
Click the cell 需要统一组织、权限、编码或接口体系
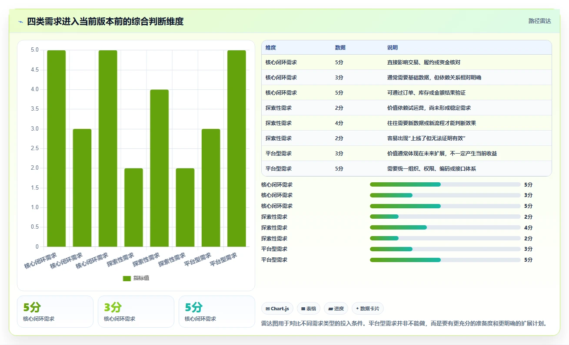tap(432, 169)
